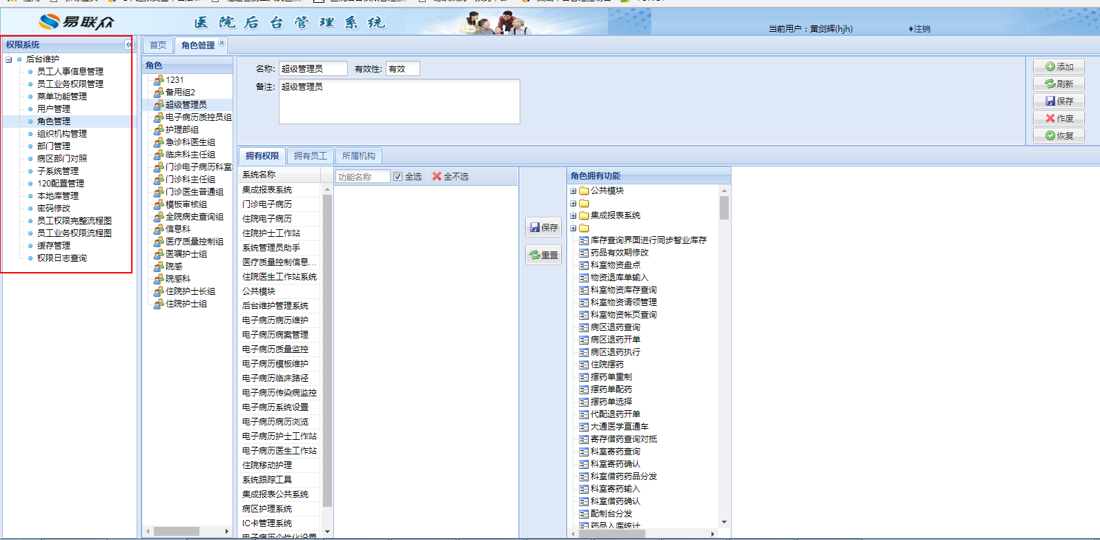The height and width of the screenshot is (540, 1100).
Task: Select the 门诊科主任组 role icon
Action: coord(158,180)
